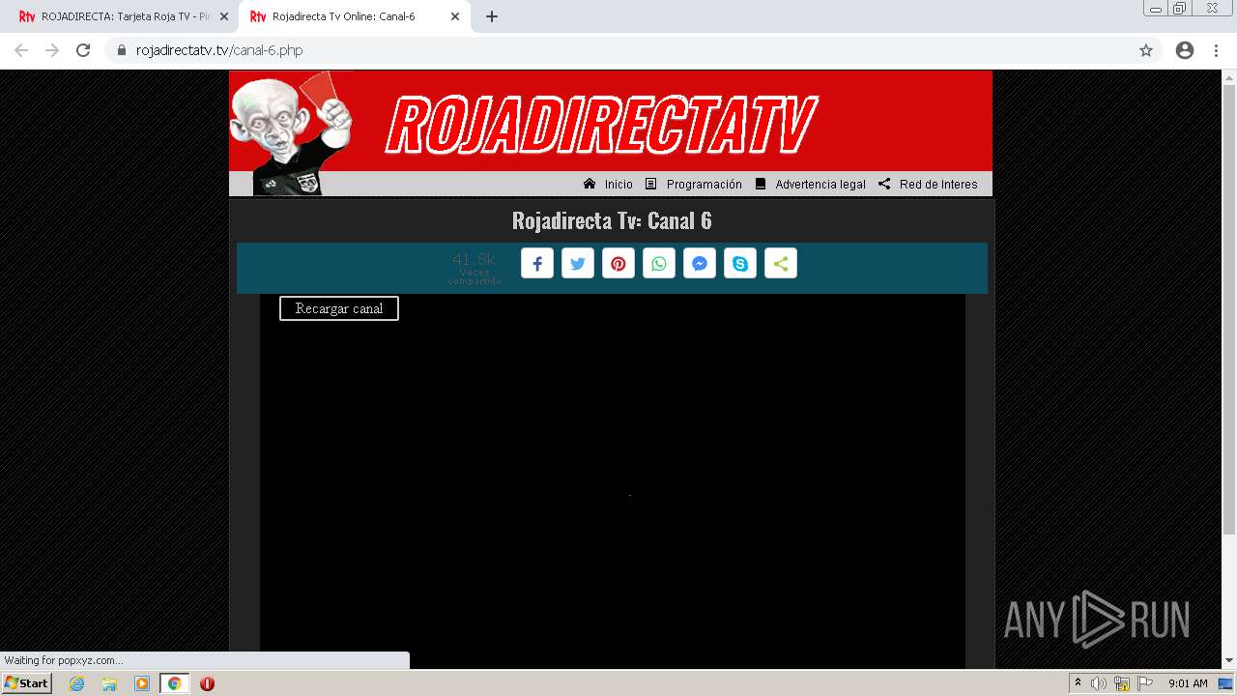
Task: Share page on Pinterest
Action: (618, 264)
